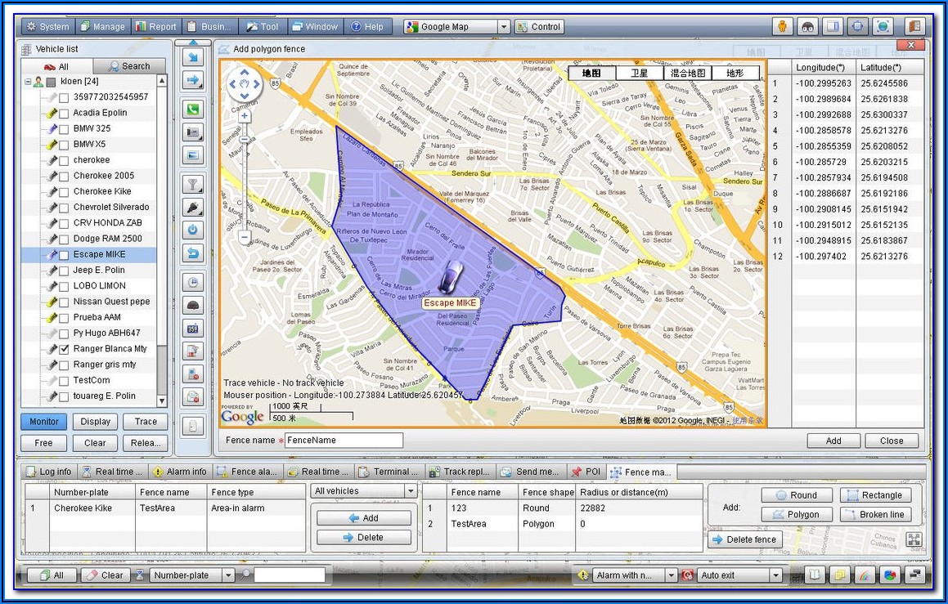
Task: Click the orange street view person icon
Action: [782, 26]
